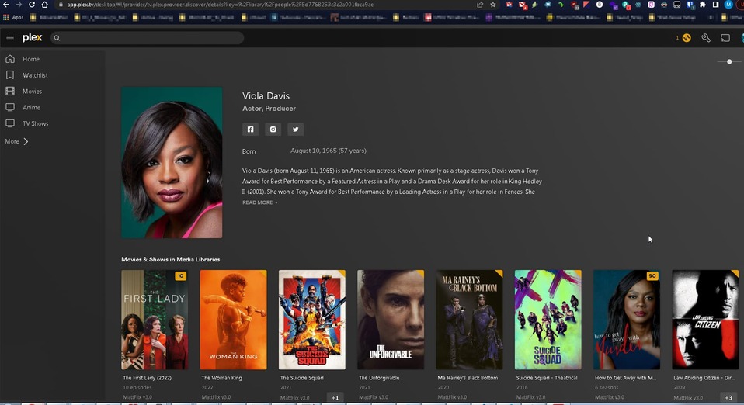Open Viola Davis's Instagram link
Screen dimensions: 744x405
(x=273, y=130)
